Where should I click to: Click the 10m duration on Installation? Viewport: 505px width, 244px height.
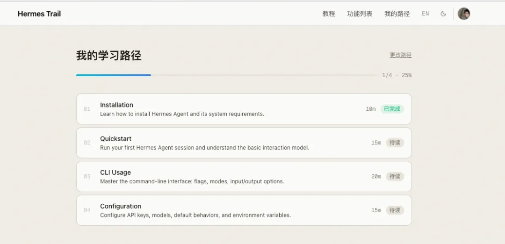click(x=371, y=109)
